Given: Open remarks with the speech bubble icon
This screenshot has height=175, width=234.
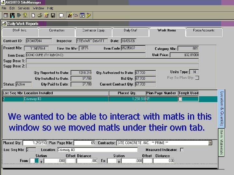Looking at the screenshot, I should (61, 15).
